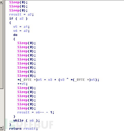
Task: Select v6 in 'result = v6-- - 1'
Action: coord(38,112)
